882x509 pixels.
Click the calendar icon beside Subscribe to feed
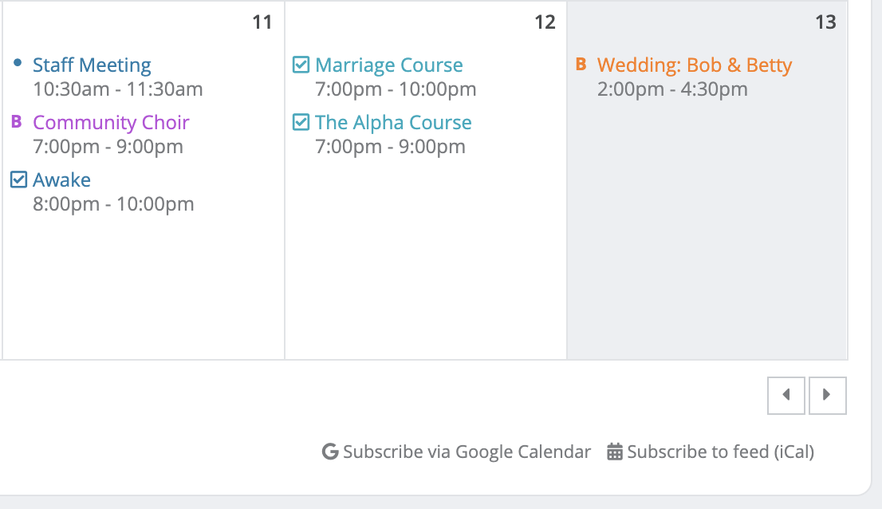click(x=615, y=452)
